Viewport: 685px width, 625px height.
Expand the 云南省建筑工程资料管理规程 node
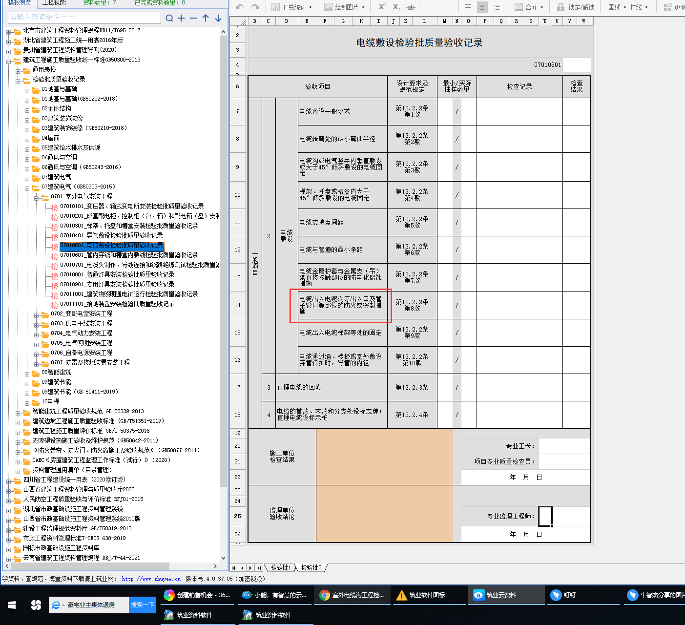(x=8, y=559)
